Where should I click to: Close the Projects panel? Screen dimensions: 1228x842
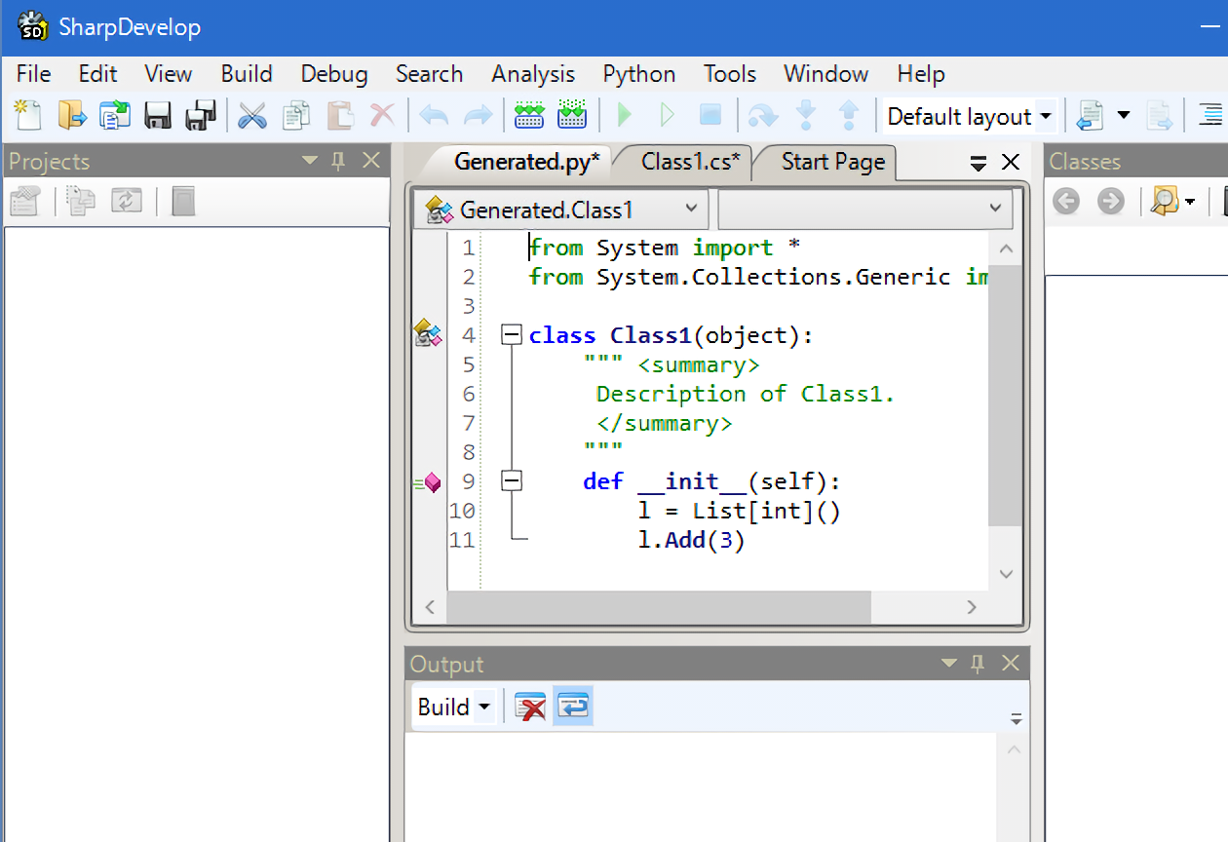coord(371,161)
